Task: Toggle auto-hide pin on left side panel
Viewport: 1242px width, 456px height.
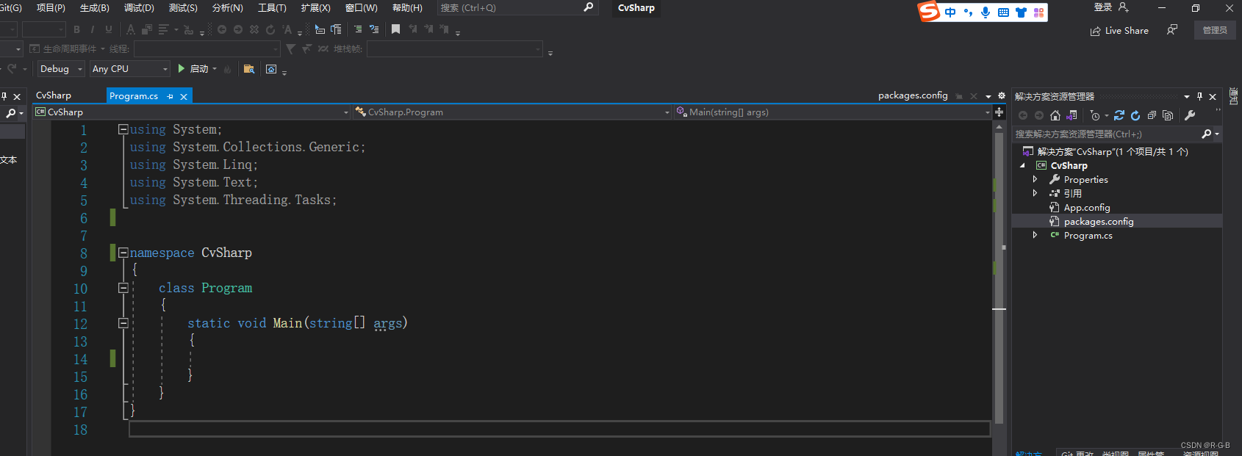Action: coord(4,96)
